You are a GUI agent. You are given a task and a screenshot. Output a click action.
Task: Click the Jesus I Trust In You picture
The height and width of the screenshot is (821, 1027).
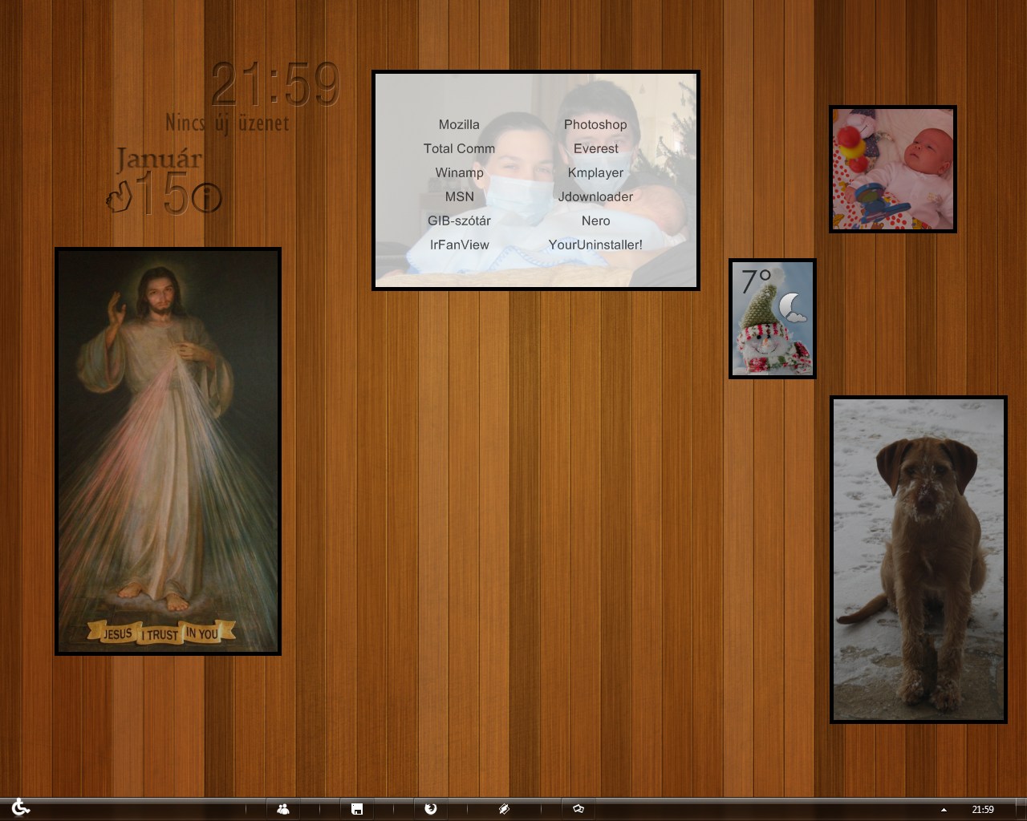click(168, 451)
